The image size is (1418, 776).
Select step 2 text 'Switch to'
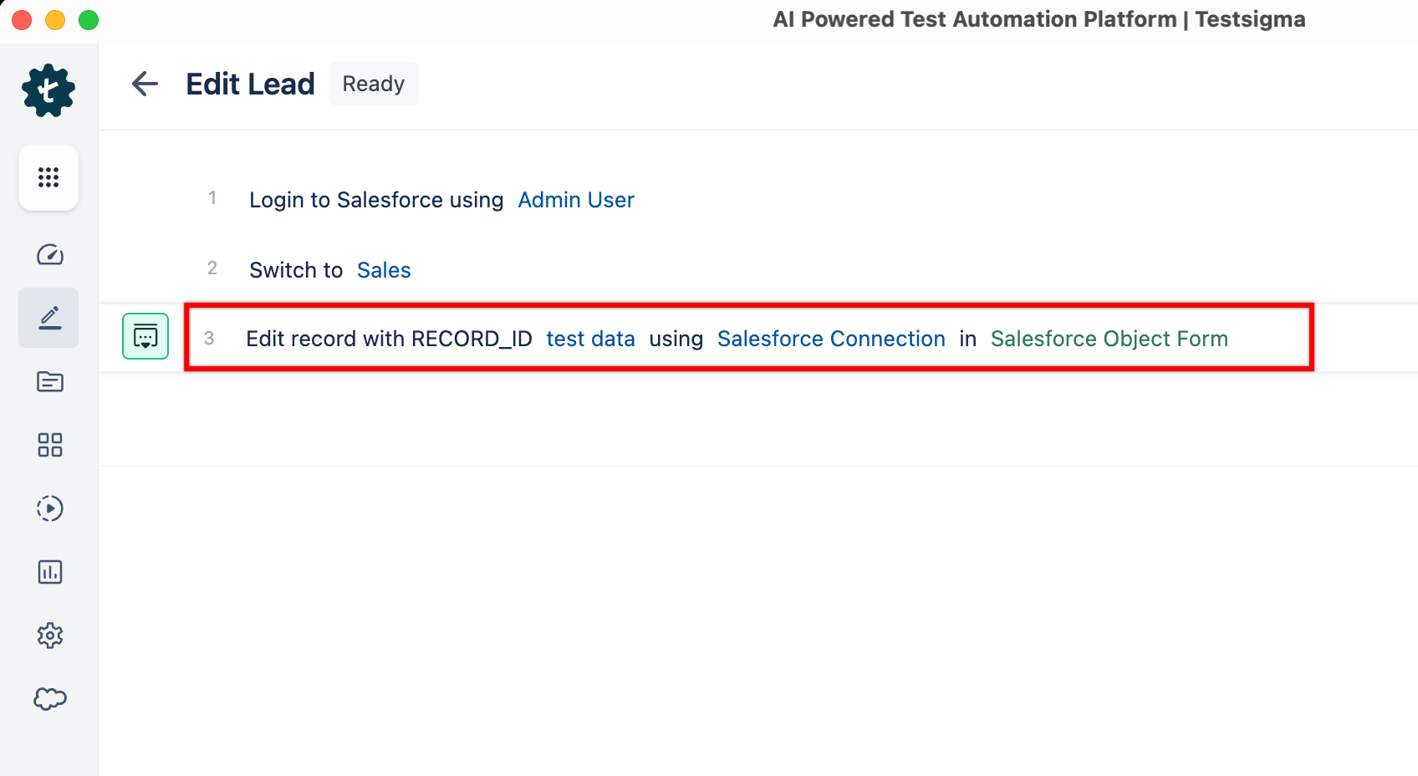(296, 270)
